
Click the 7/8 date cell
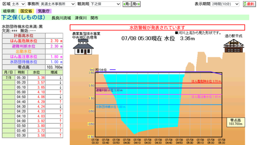(x=8, y=78)
